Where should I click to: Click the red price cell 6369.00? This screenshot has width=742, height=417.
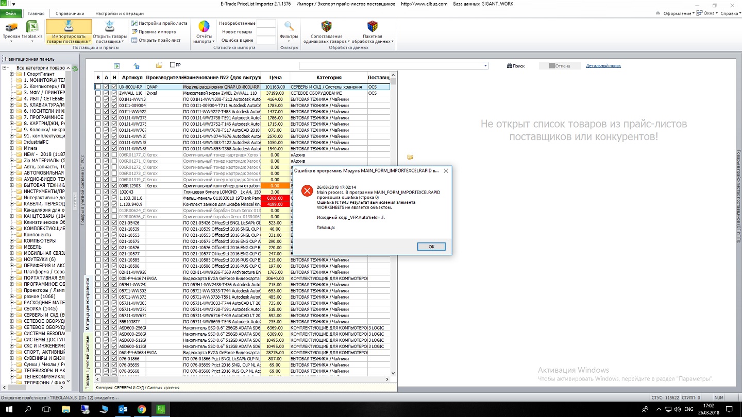275,198
